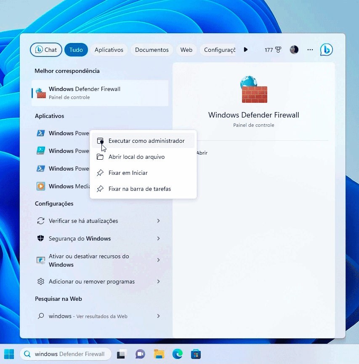Click the 177 rewards points trophy

coord(273,50)
